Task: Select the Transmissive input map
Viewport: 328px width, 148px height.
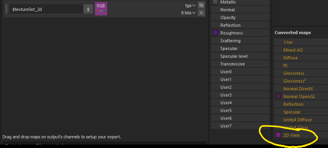Action: (x=240, y=64)
